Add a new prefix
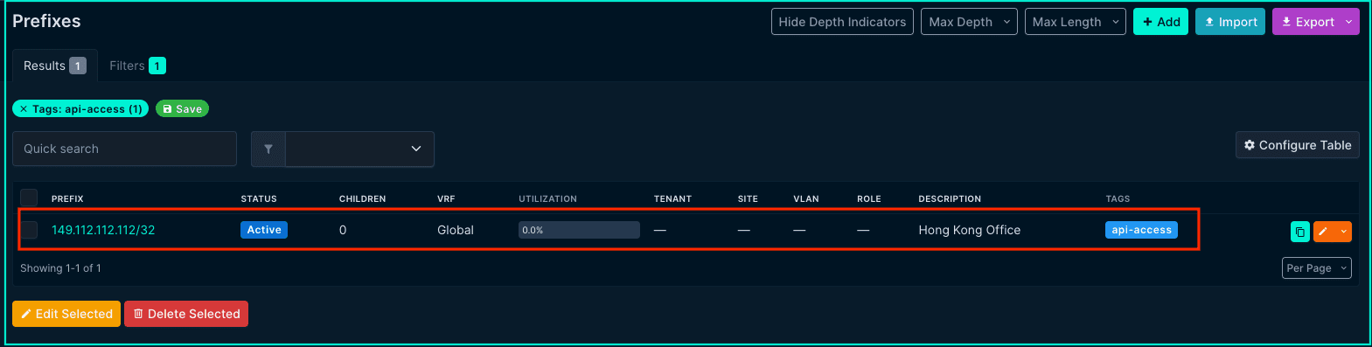 pyautogui.click(x=1160, y=22)
